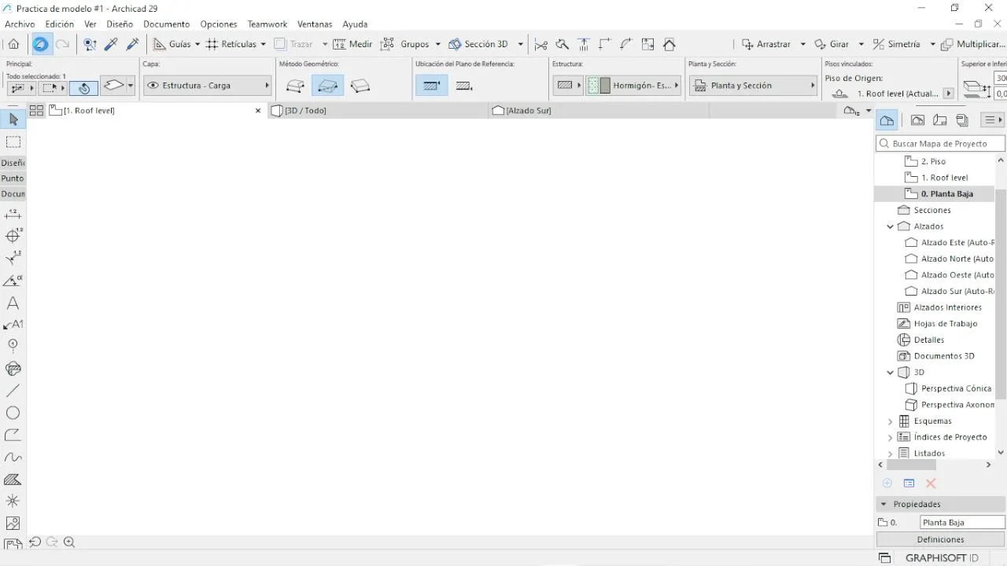Select the middle highlighted Método Geométrico option
Viewport: 1007px width, 566px height.
(327, 85)
